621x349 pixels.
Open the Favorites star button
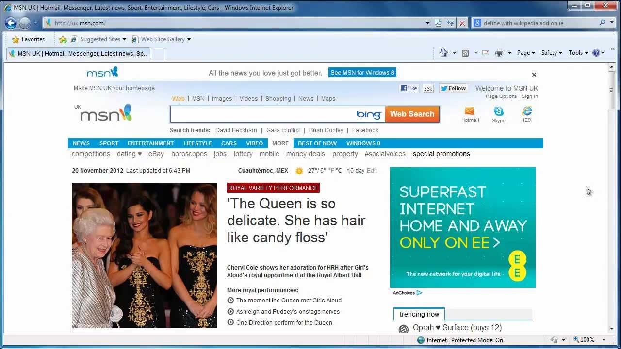tap(28, 39)
